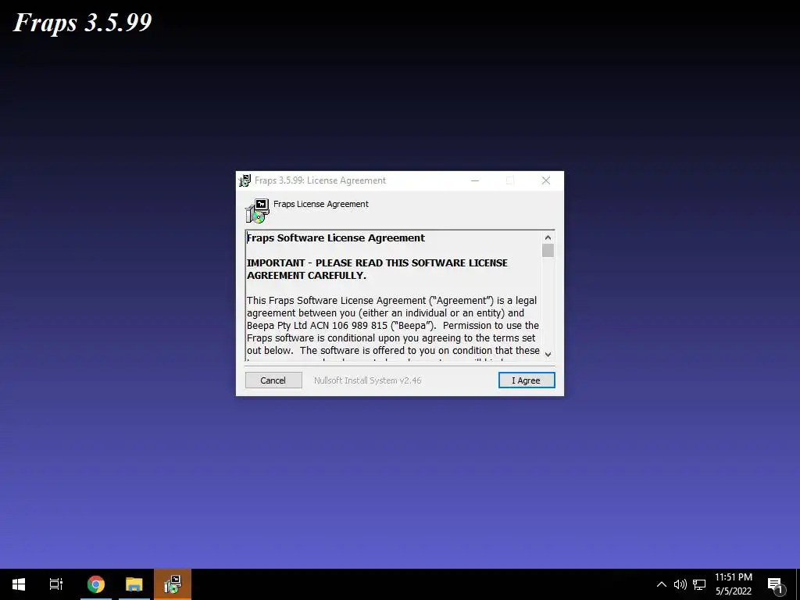The image size is (800, 600).
Task: Open the clock showing 11:51 PM
Action: (733, 584)
